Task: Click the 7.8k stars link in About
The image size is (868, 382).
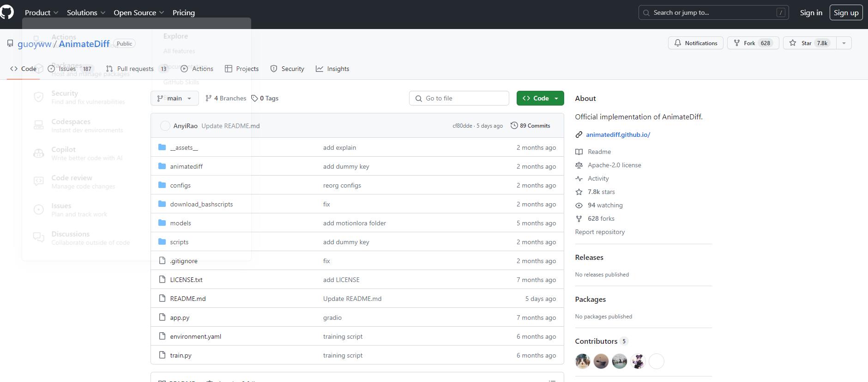Action: (601, 192)
